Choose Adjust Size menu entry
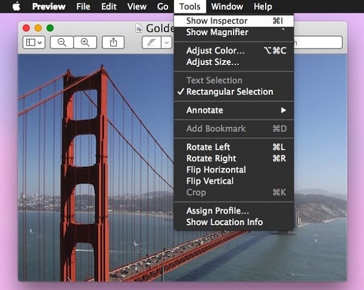364x290 pixels. click(212, 62)
